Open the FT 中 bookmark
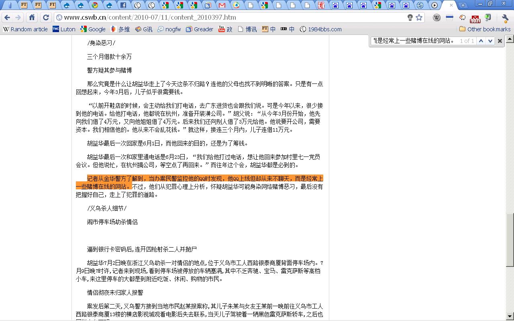Screen dimensions: 514x321 (269, 29)
